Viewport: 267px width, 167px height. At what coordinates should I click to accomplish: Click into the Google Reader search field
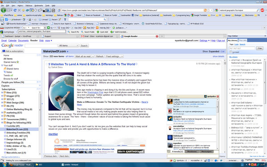click(41, 46)
